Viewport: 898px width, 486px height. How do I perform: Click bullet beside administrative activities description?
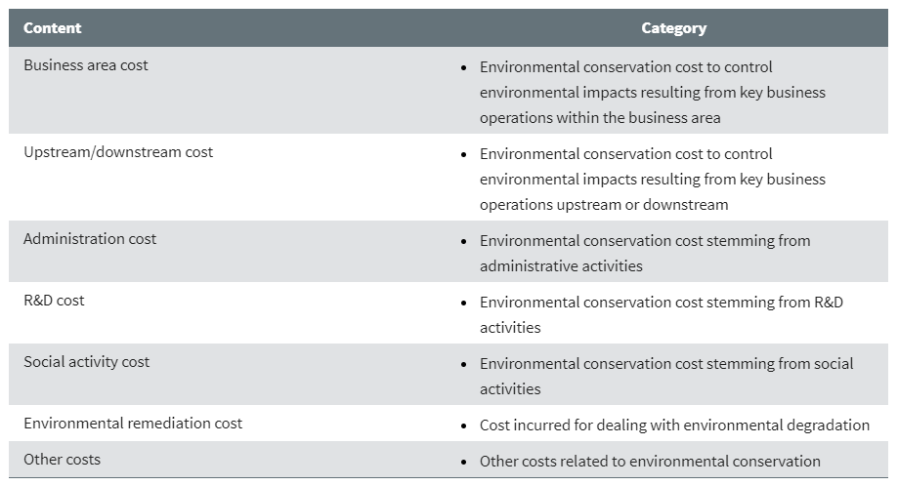pyautogui.click(x=464, y=242)
